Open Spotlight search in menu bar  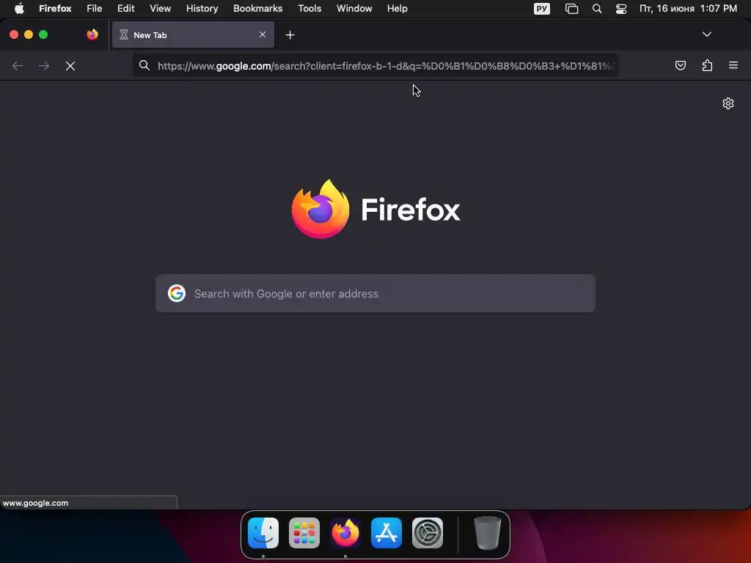click(x=597, y=9)
